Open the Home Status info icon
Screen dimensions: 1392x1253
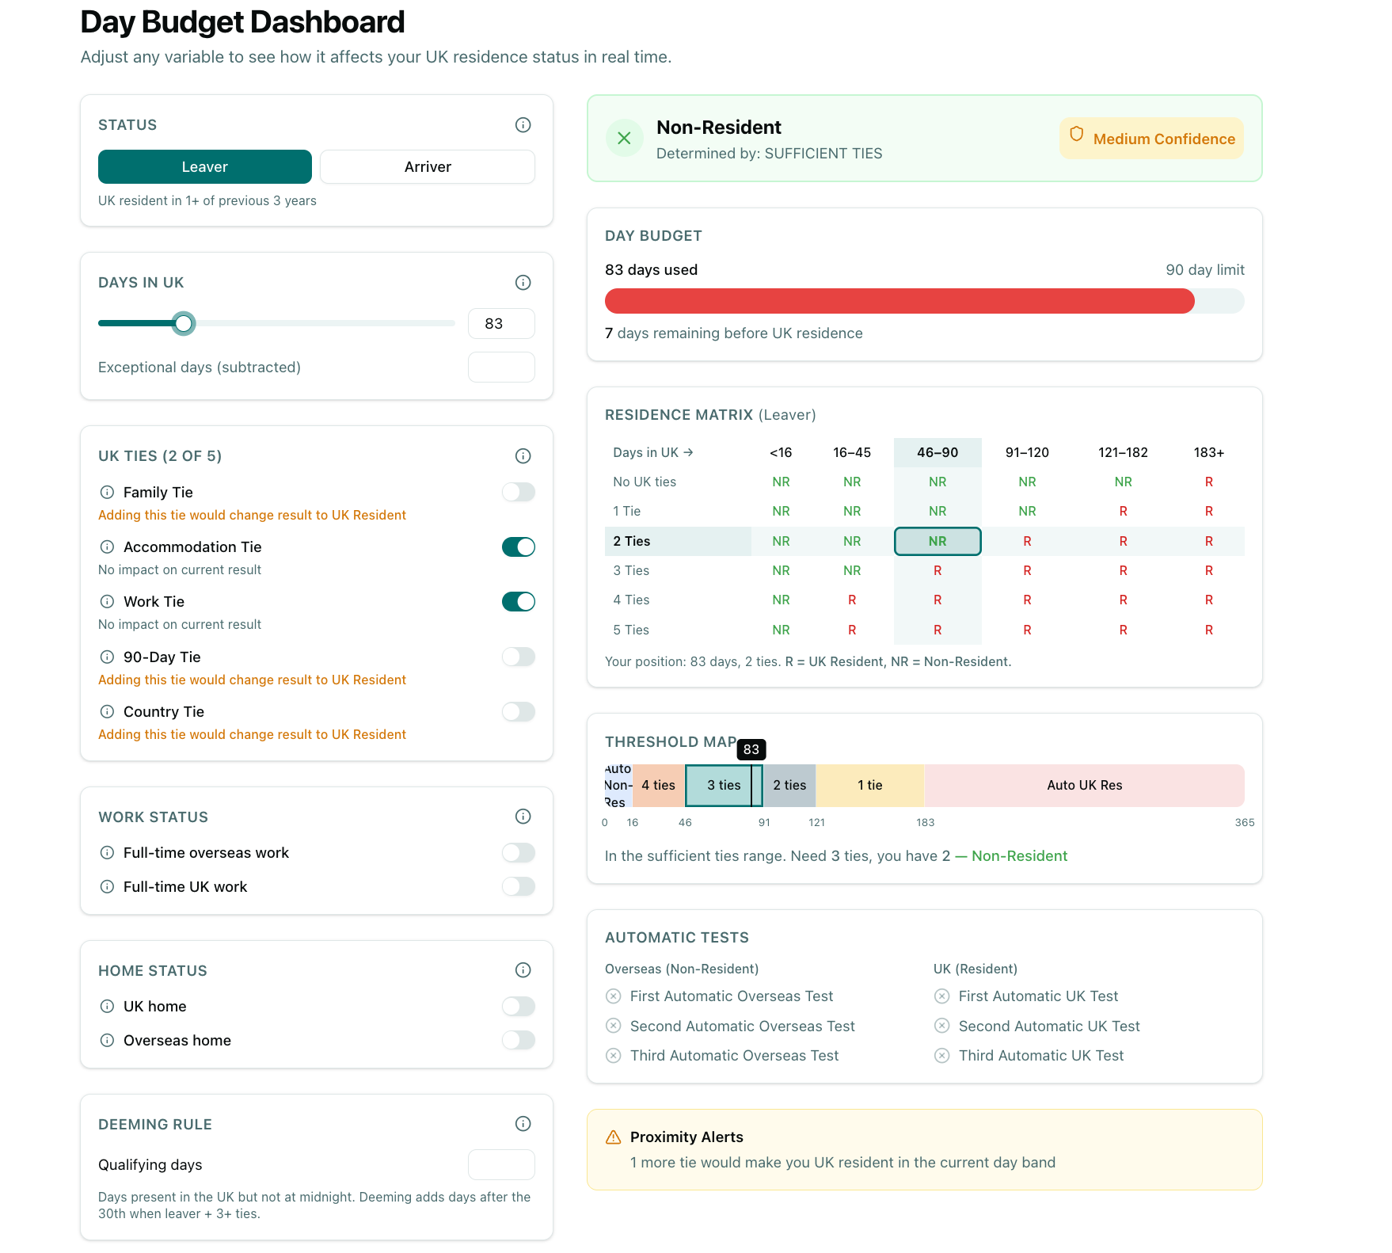pos(523,970)
